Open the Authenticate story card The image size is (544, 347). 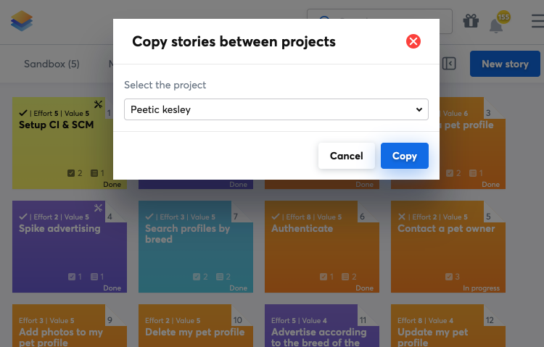321,246
